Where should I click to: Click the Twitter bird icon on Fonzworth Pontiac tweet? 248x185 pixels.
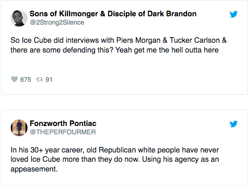[x=234, y=124]
